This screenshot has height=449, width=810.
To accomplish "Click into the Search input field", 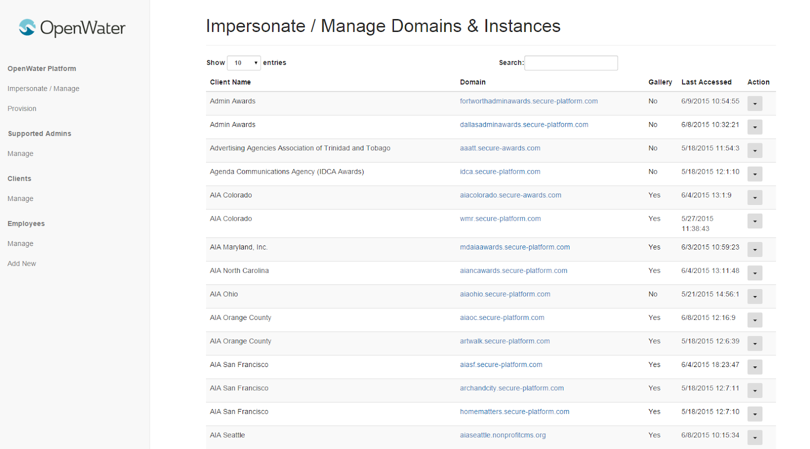I will tap(571, 63).
